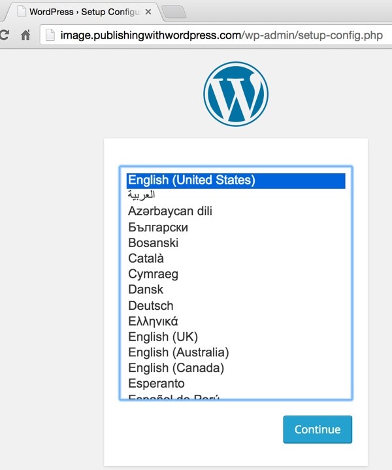Click the page icon in the address bar

pyautogui.click(x=50, y=35)
